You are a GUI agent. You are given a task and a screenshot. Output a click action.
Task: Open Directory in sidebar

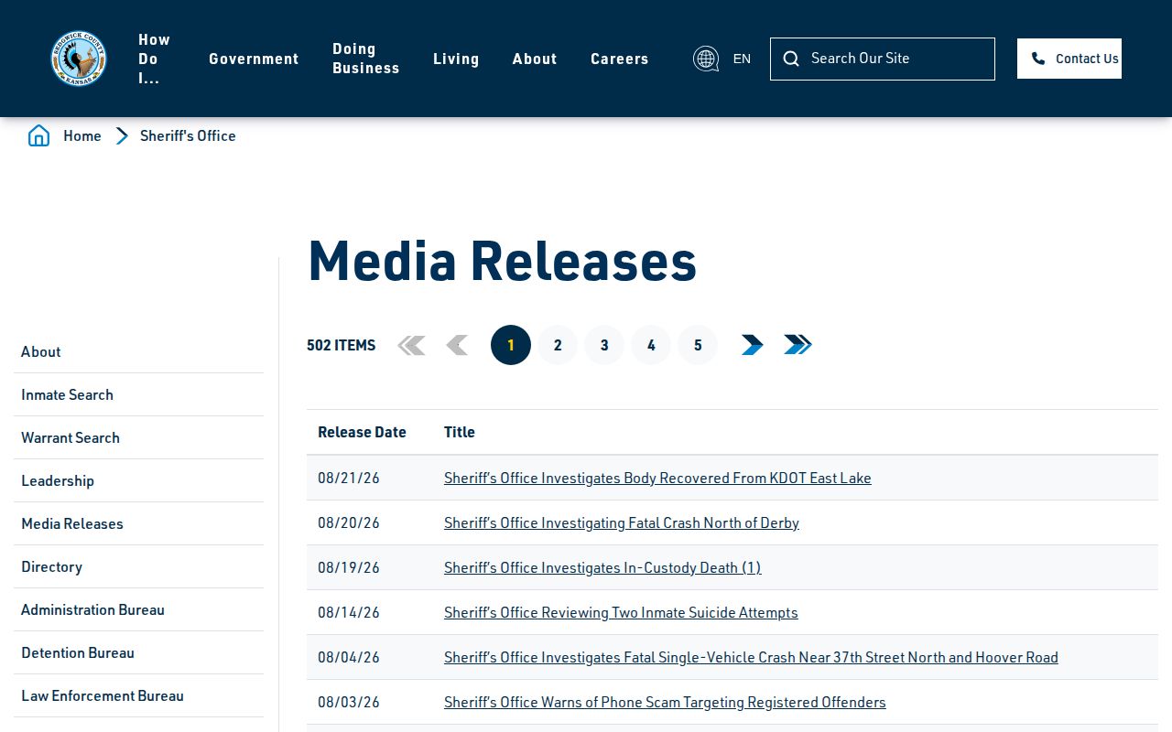(138, 566)
